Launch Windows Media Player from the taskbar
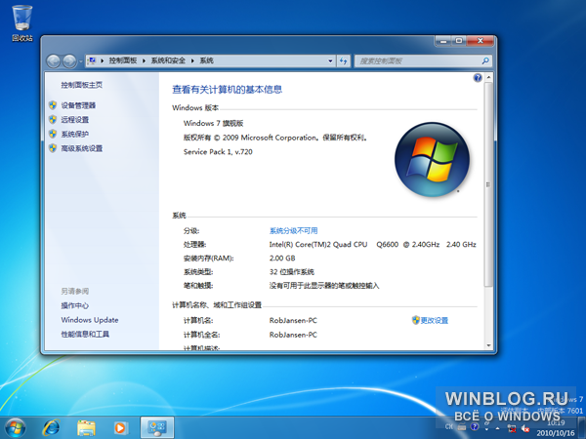Screen dimensions: 586x439 click(120, 428)
